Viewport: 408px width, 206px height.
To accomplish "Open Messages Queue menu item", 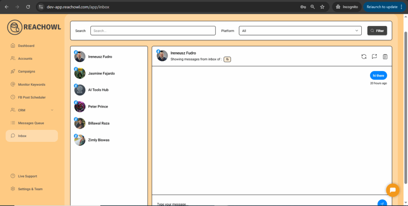I will 32,123.
